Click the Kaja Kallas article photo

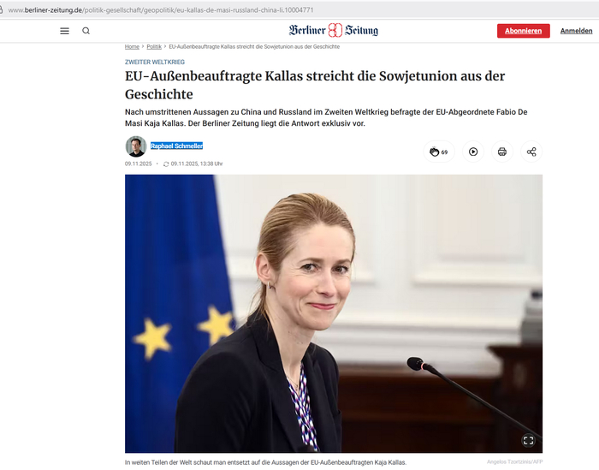[334, 313]
